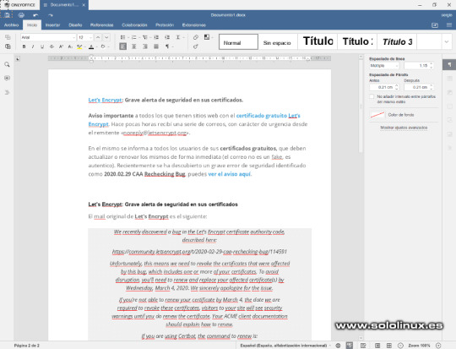Apply the 'Título 3' style

397,42
